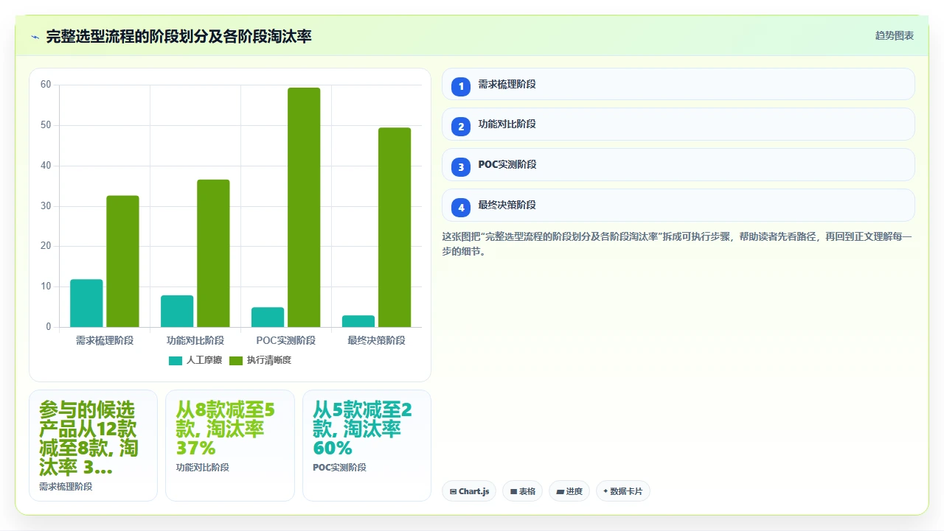Click the 表格 tag

(523, 491)
